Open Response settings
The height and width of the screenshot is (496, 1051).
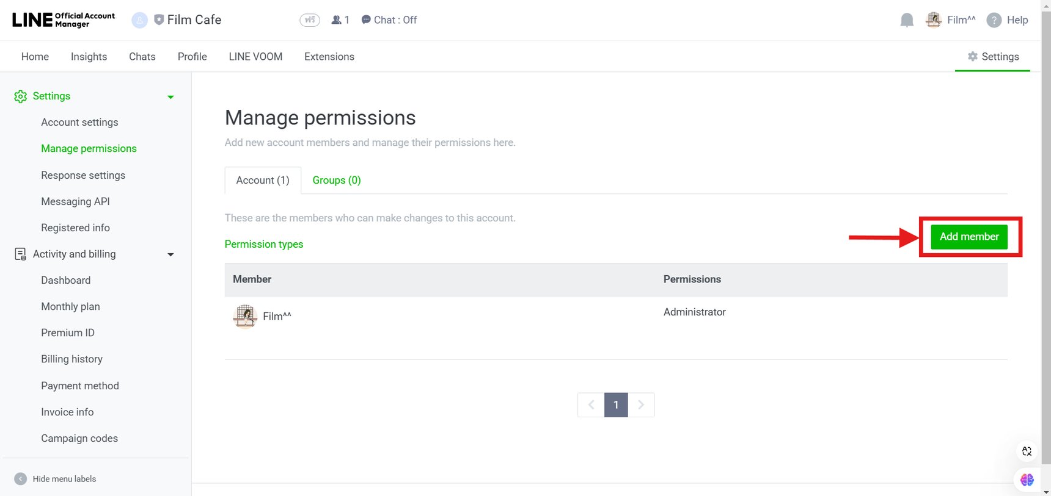[83, 175]
